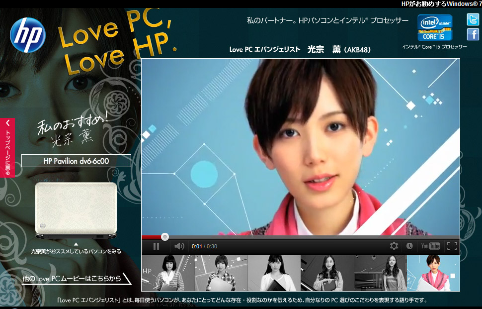Screen dimensions: 482x309
Task: Select the colored thumbnail with pink scarf
Action: 433,273
